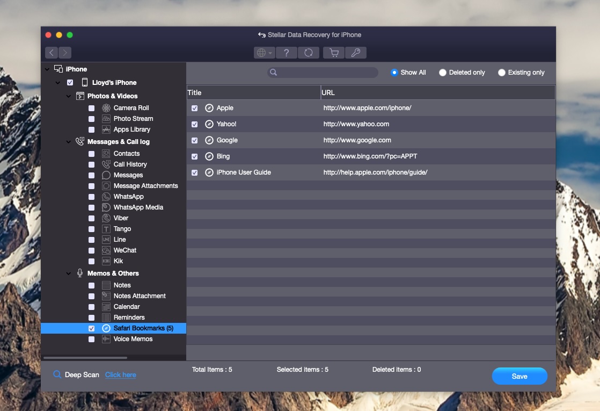Click the Deleted items : 0 status text
The width and height of the screenshot is (600, 411).
[397, 370]
